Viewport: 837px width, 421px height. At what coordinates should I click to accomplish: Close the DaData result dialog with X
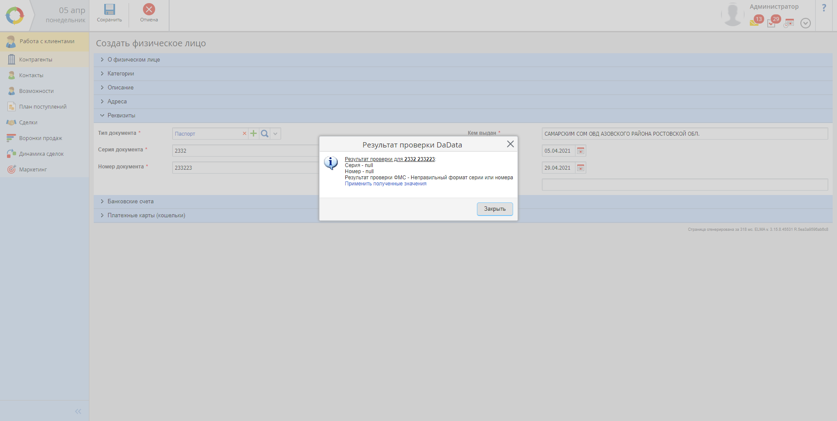click(510, 144)
